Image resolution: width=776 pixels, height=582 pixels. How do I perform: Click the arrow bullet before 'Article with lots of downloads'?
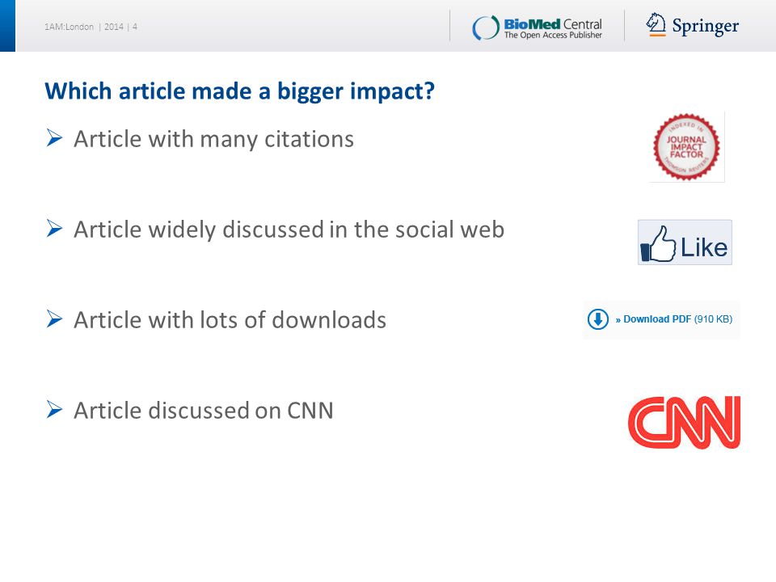click(x=54, y=318)
